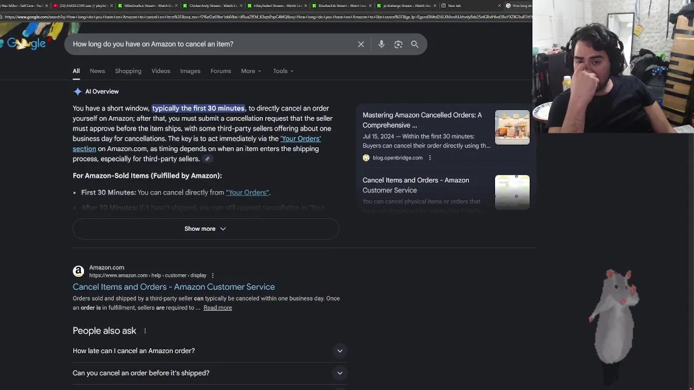This screenshot has width=694, height=390.
Task: Click the Amazon favicon on the search result
Action: coord(79,271)
